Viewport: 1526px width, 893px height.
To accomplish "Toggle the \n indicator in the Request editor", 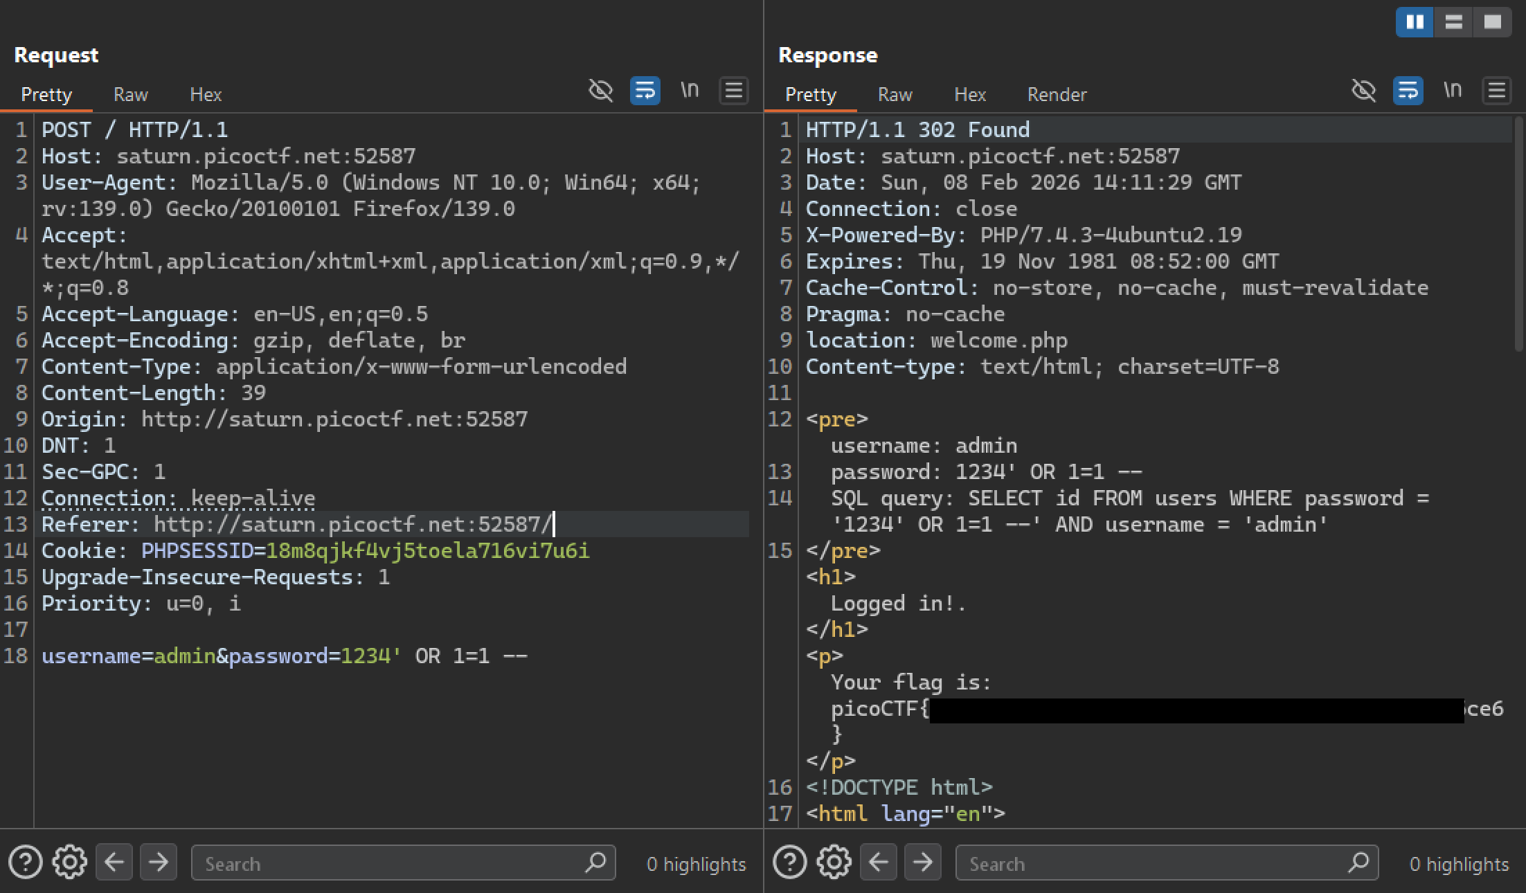I will click(689, 90).
